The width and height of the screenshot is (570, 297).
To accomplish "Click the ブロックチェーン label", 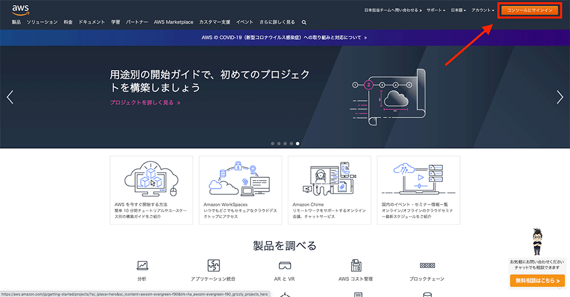I will pyautogui.click(x=427, y=279).
